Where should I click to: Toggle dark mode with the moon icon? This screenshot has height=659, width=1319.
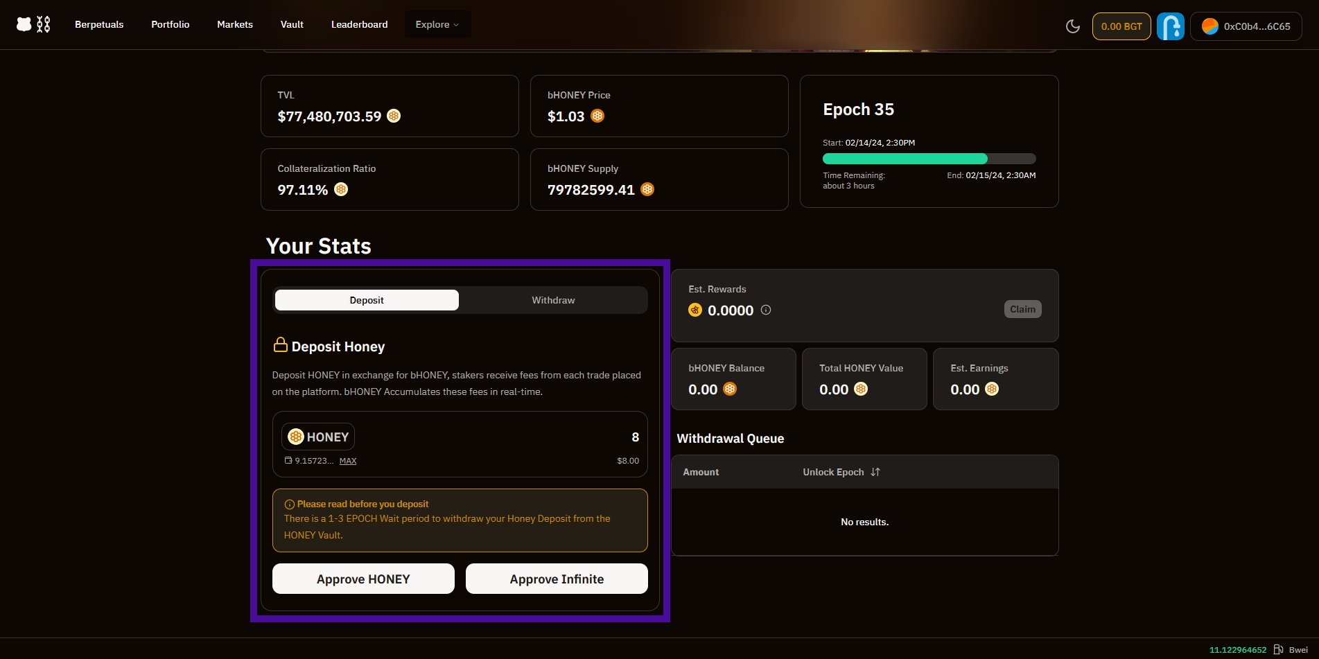pos(1072,26)
